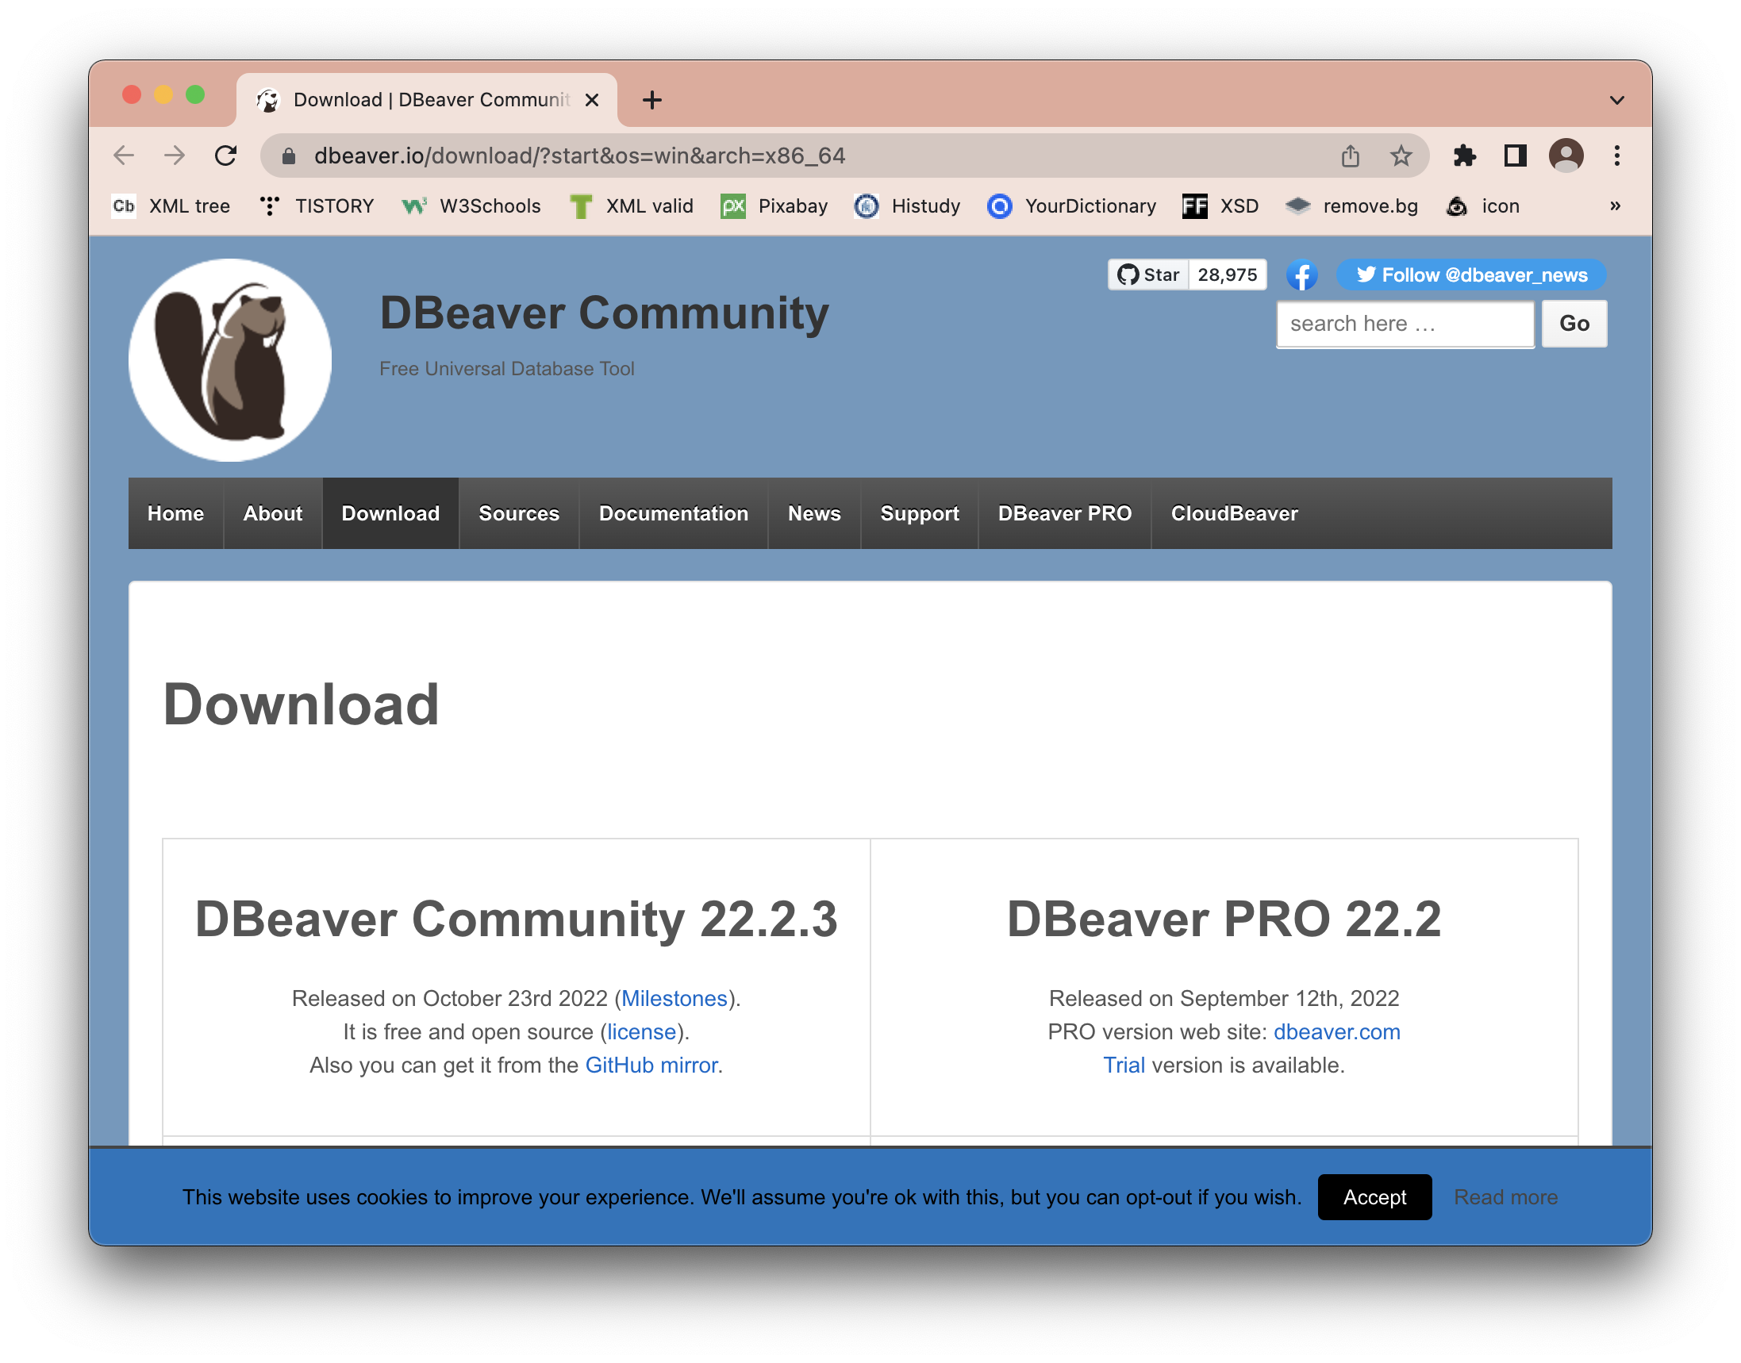Open a new tab with plus icon
Screen dimensions: 1741x1363
tap(652, 100)
